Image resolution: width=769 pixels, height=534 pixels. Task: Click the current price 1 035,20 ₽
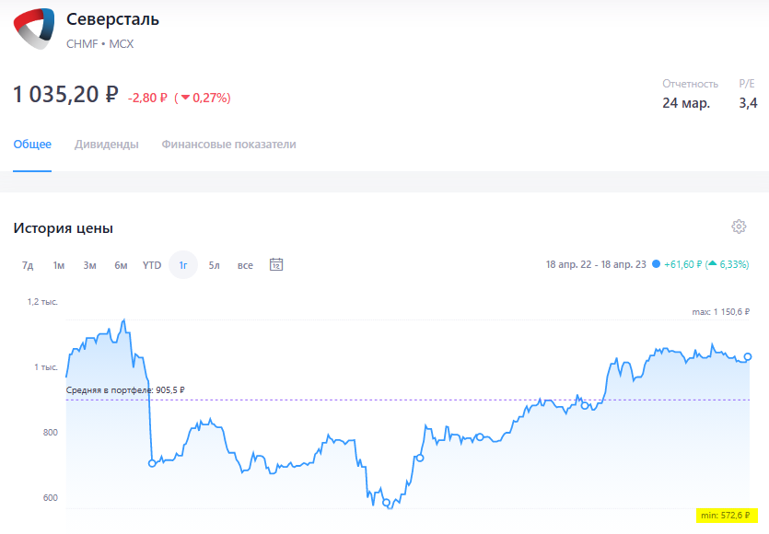65,94
